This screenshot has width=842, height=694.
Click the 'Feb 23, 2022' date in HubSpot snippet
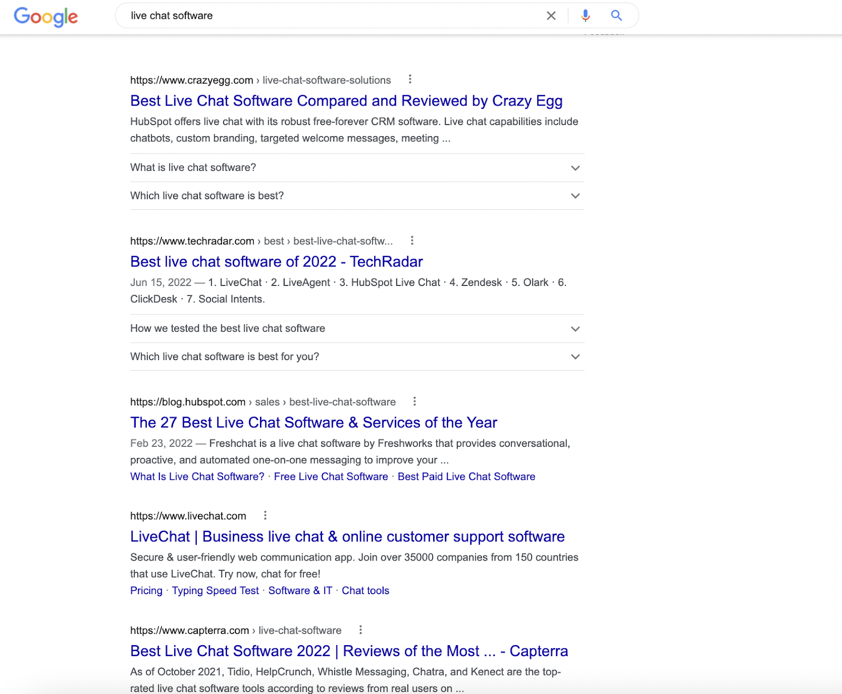[162, 443]
